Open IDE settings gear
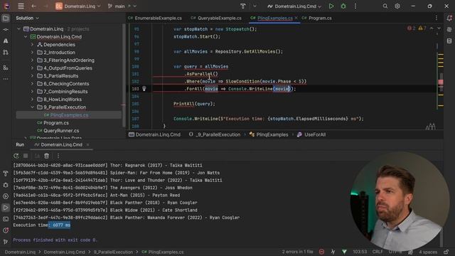 pos(397,6)
